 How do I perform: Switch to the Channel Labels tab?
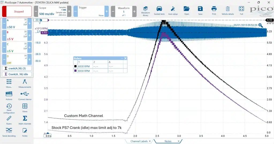tap(139, 141)
